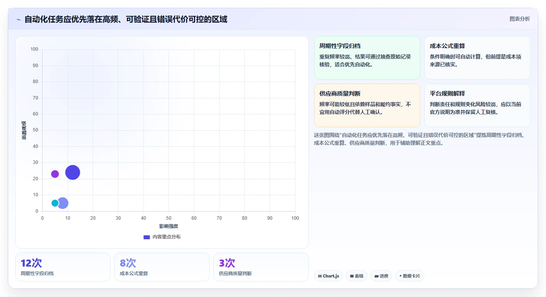Image resolution: width=546 pixels, height=297 pixels.
Task: Select the 表格 tag chip
Action: [356, 276]
